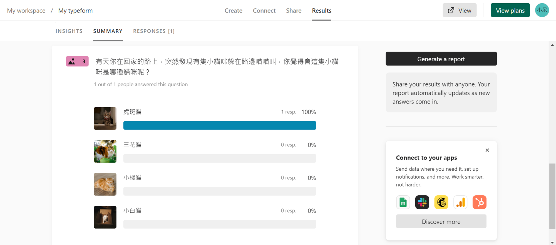The width and height of the screenshot is (556, 245).
Task: Open HubSpot integration icon
Action: [480, 202]
